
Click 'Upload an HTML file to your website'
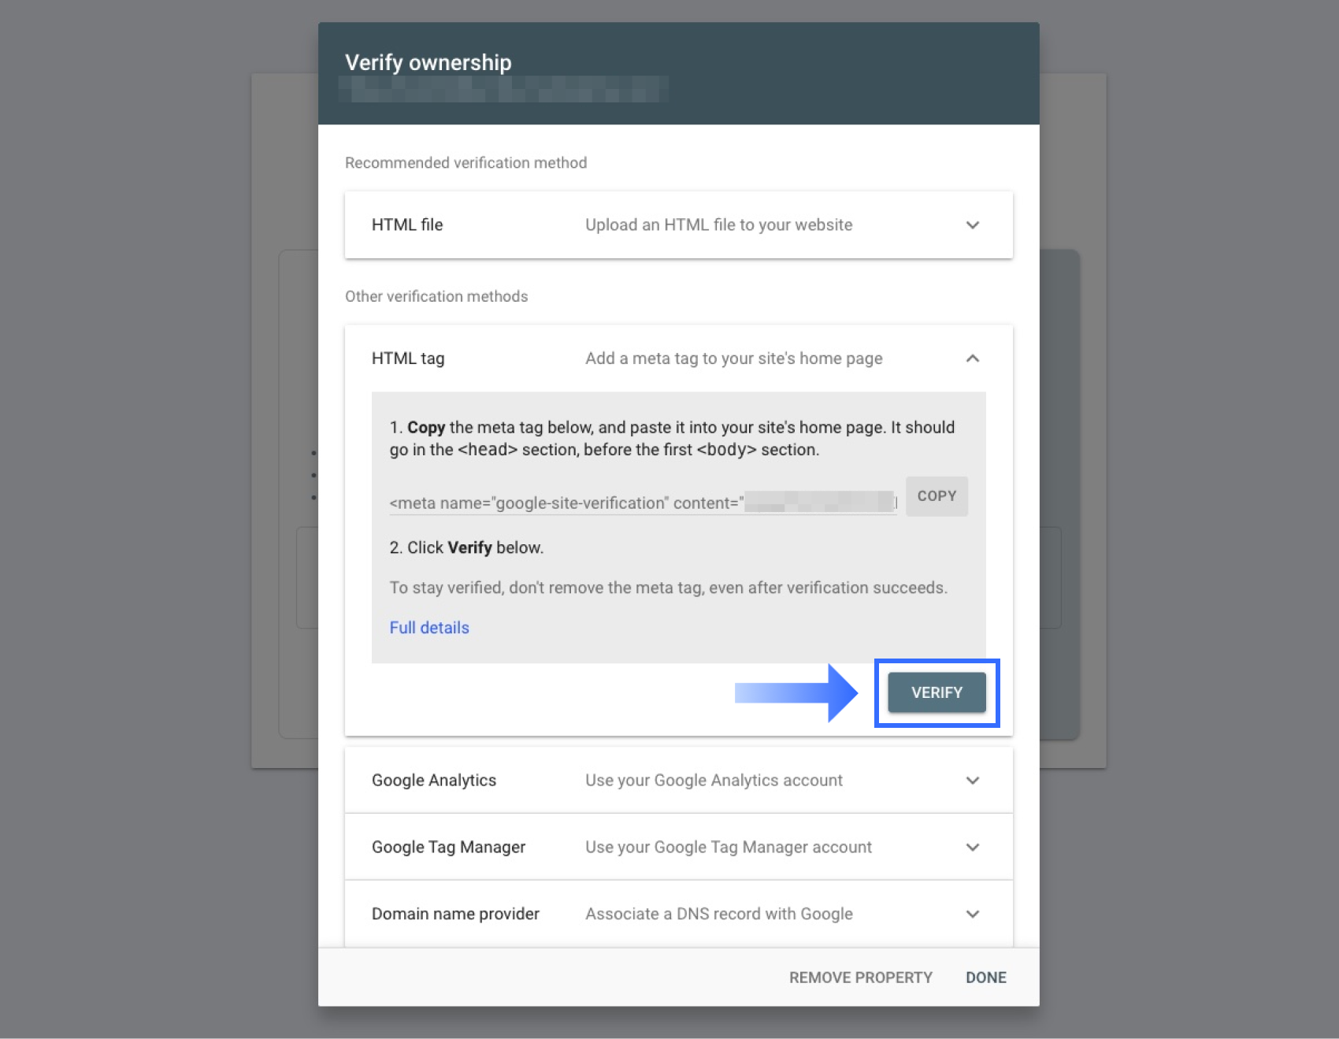point(718,225)
